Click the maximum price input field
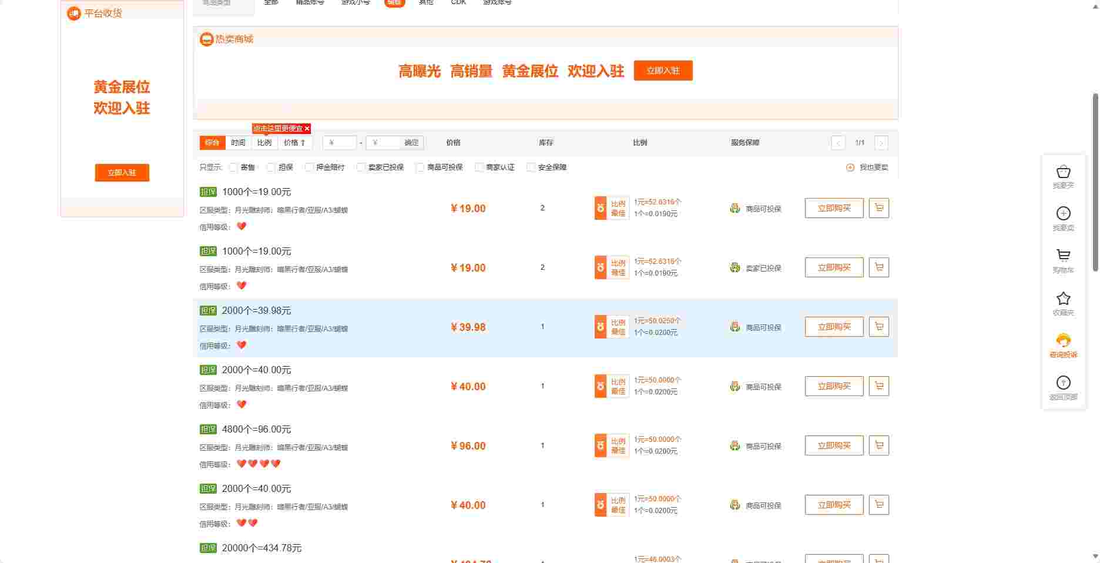 [x=383, y=143]
